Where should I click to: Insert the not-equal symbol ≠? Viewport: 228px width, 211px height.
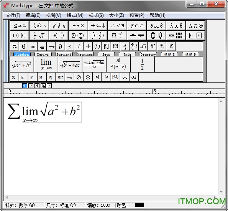(79, 46)
